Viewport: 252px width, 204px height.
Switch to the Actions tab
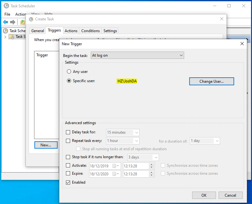(x=71, y=31)
